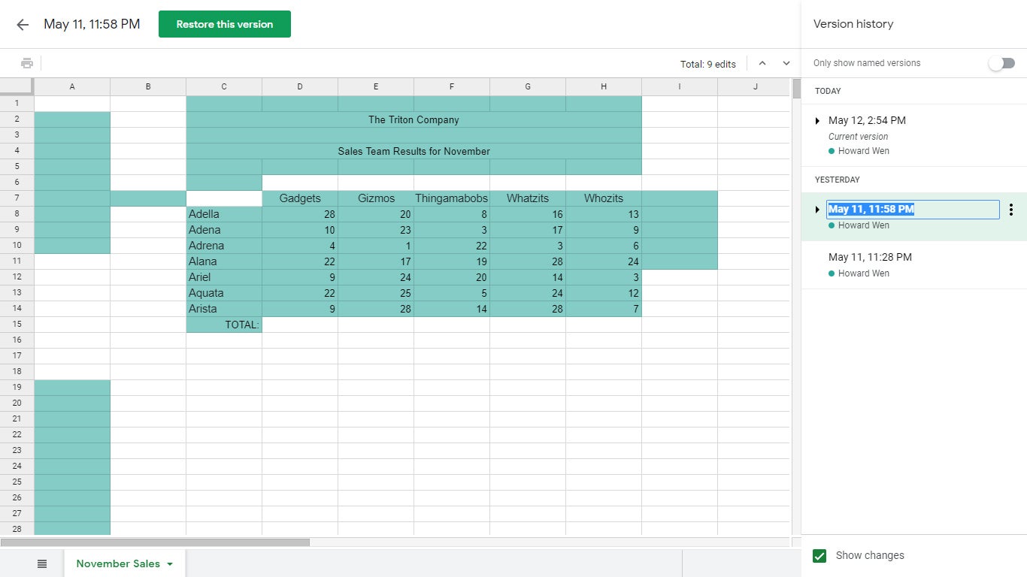Toggle Only show named versions switch
Viewport: 1027px width, 577px height.
(1001, 63)
